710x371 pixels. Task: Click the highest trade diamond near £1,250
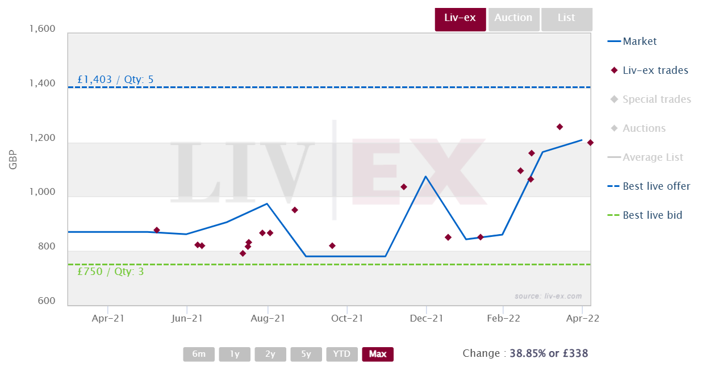coord(559,127)
